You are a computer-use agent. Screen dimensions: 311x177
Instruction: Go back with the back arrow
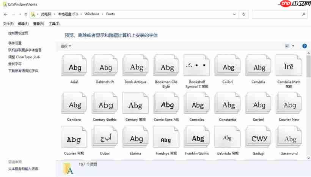(x=6, y=14)
